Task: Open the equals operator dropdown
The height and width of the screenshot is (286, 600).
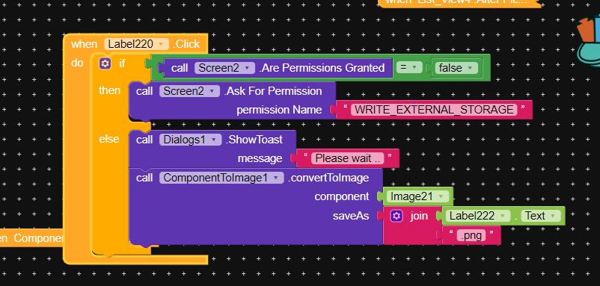Action: click(x=409, y=68)
